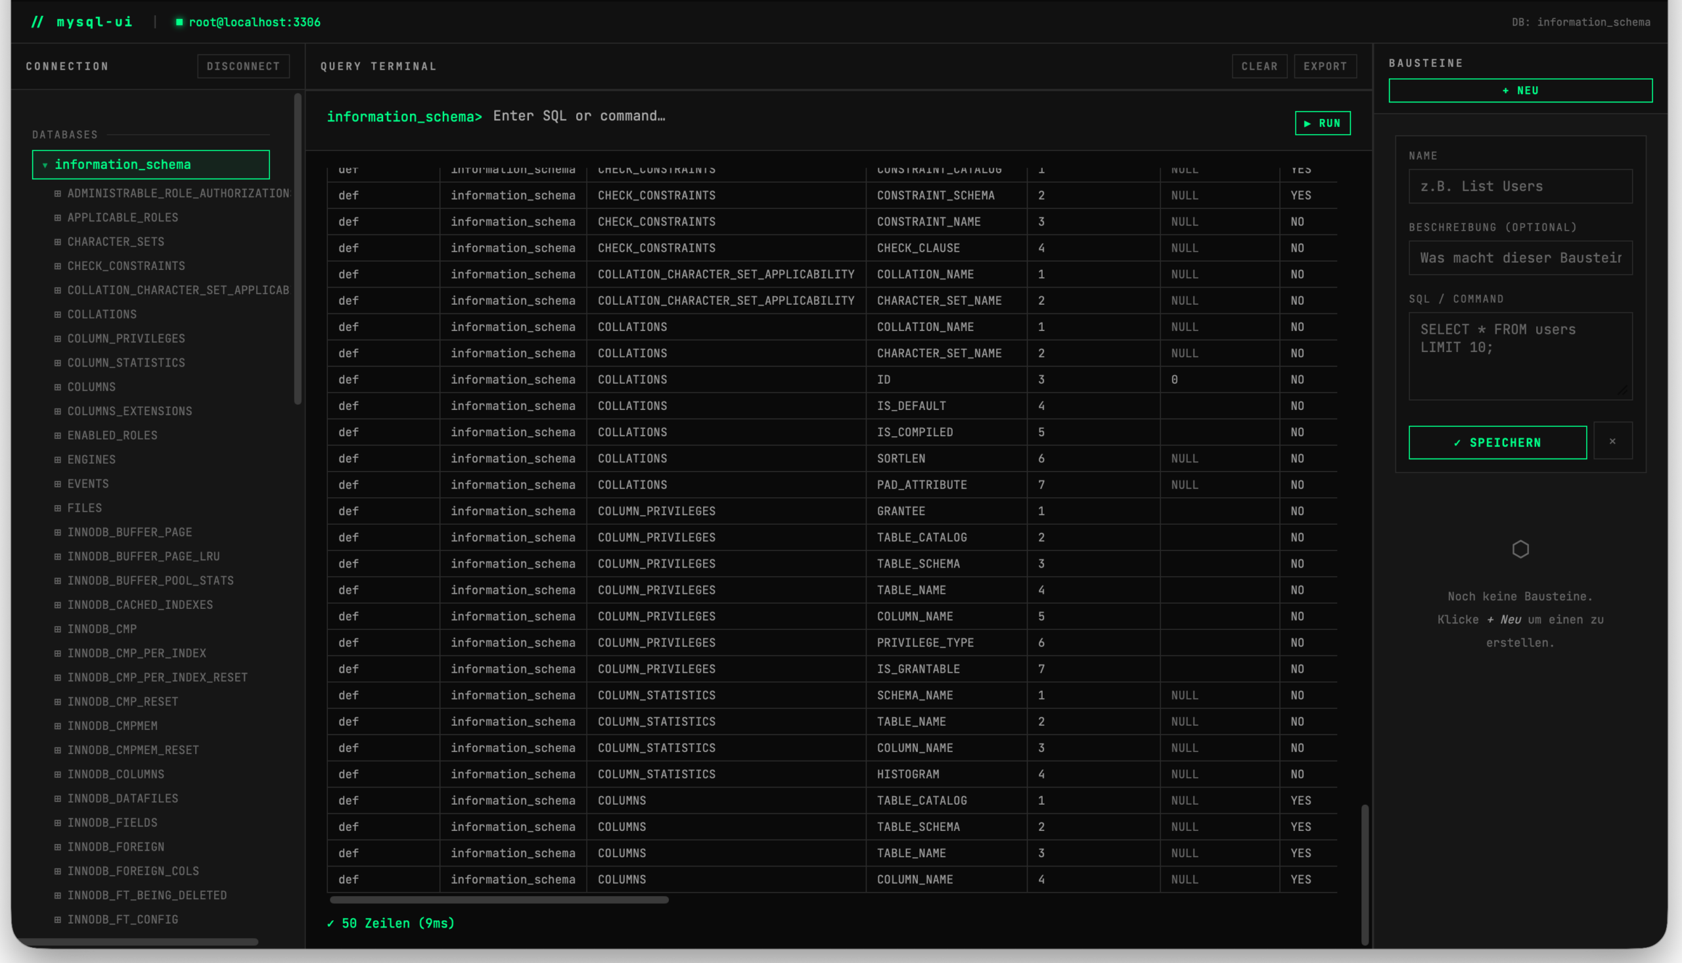1682x963 pixels.
Task: Run the query with the RUN button
Action: pyautogui.click(x=1321, y=123)
